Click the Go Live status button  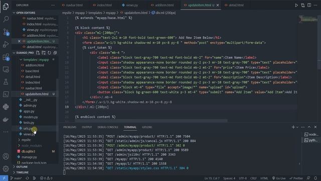279,178
